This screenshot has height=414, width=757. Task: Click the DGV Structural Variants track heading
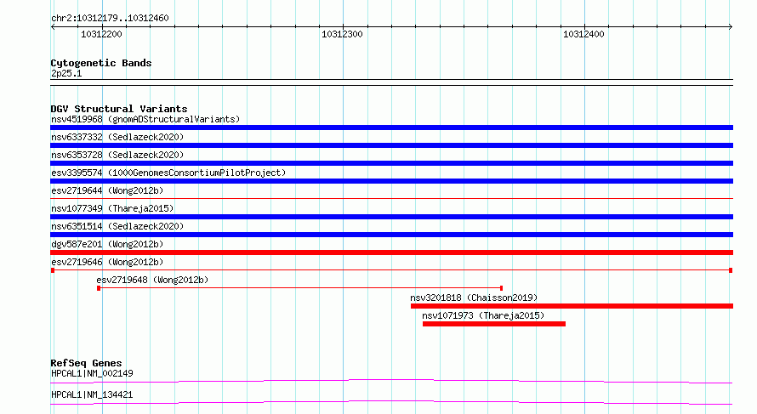pyautogui.click(x=119, y=109)
